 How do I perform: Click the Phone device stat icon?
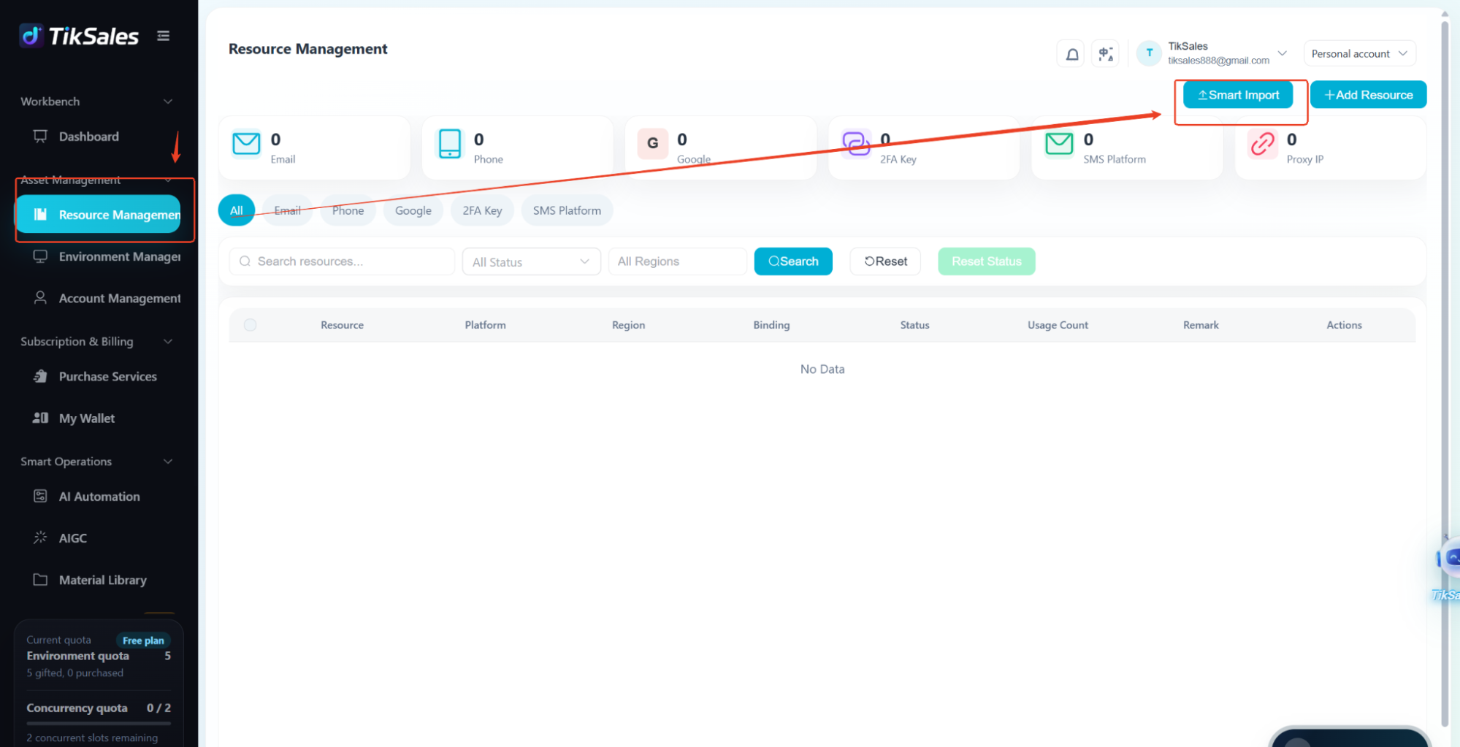450,144
